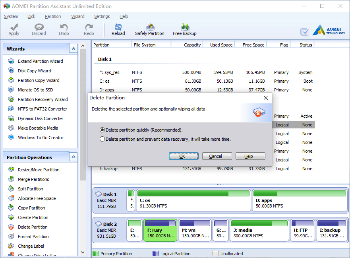This screenshot has width=350, height=258.
Task: Select the F: rusy partition block
Action: tap(160, 230)
